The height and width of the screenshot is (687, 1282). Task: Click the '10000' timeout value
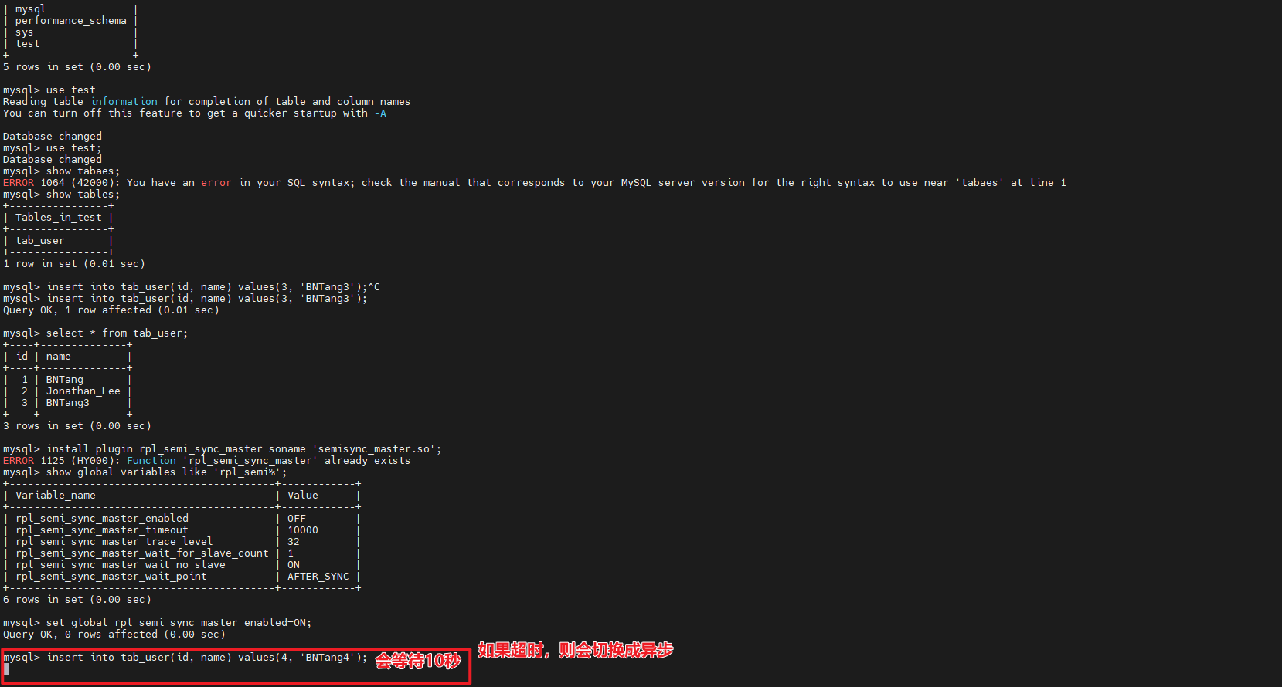(303, 530)
